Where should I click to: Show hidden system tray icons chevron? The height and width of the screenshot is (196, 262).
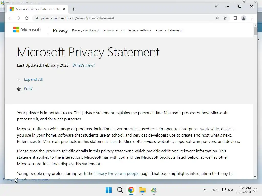coord(205,190)
